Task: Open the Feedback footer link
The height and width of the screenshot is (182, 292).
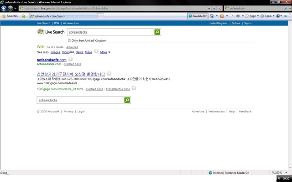Action: tap(245, 111)
